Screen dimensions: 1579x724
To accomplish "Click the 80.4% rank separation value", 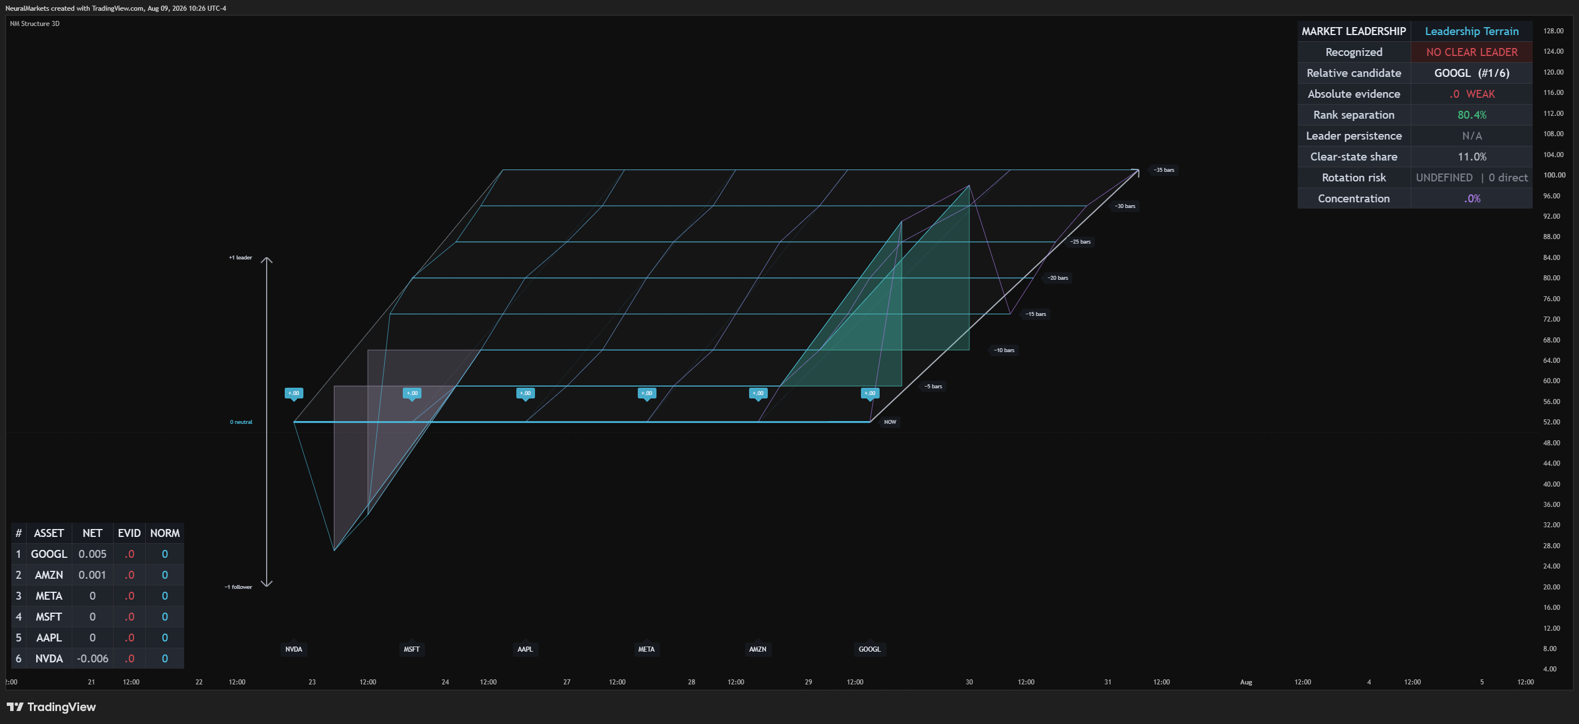I will tap(1471, 115).
